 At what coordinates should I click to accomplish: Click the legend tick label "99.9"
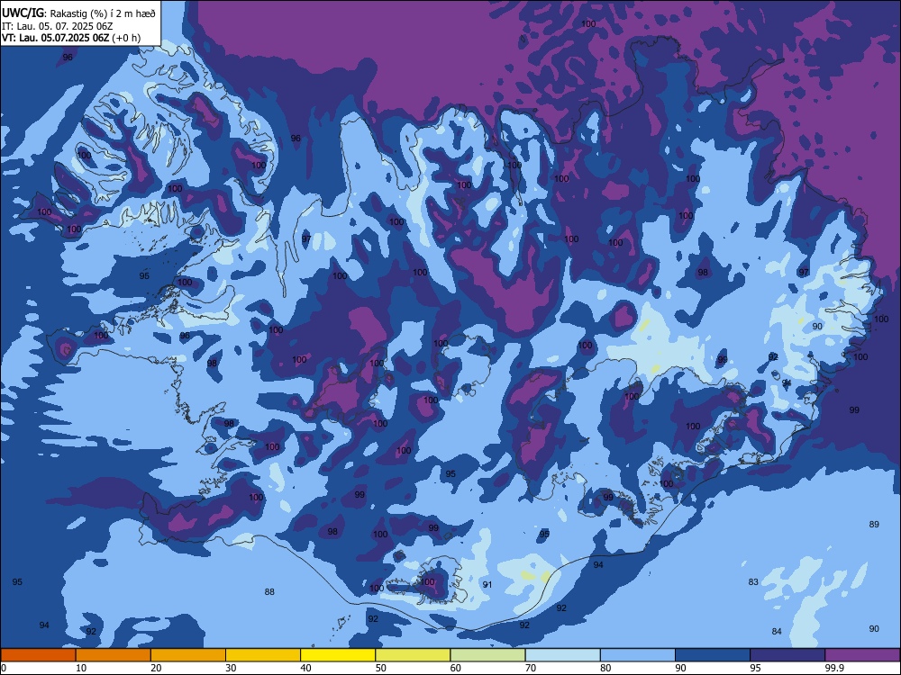pos(835,668)
